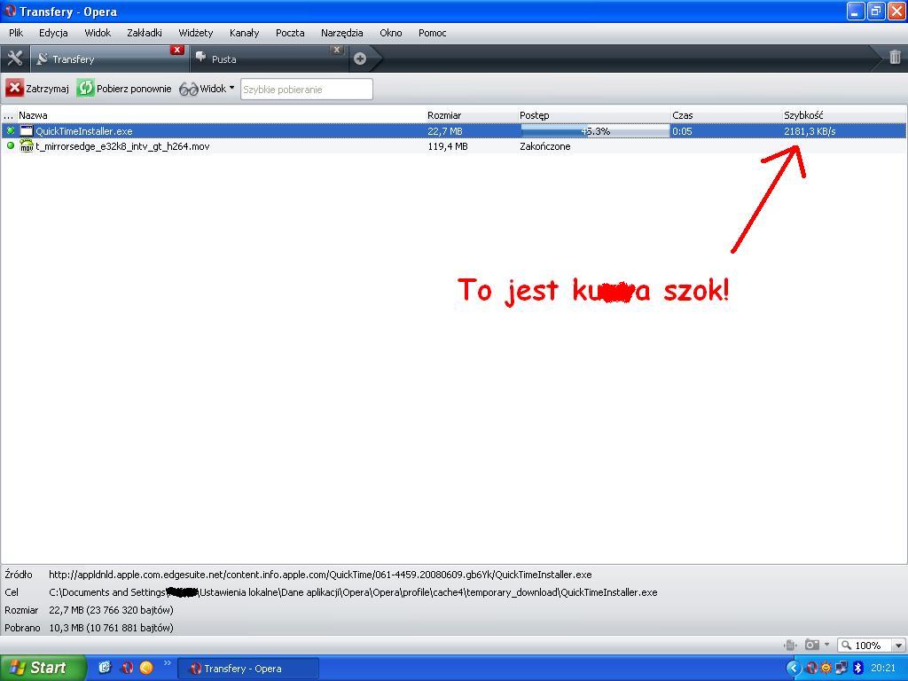The height and width of the screenshot is (681, 908).
Task: Click the new tab plus button
Action: [360, 59]
